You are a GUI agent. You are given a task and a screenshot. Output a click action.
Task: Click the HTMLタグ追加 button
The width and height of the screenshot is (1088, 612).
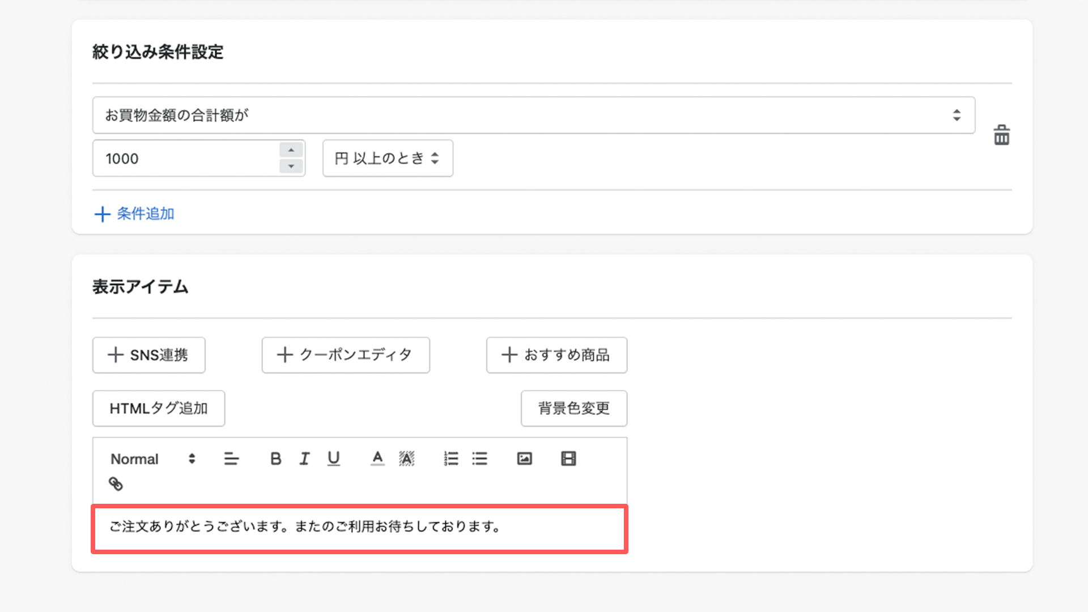159,408
